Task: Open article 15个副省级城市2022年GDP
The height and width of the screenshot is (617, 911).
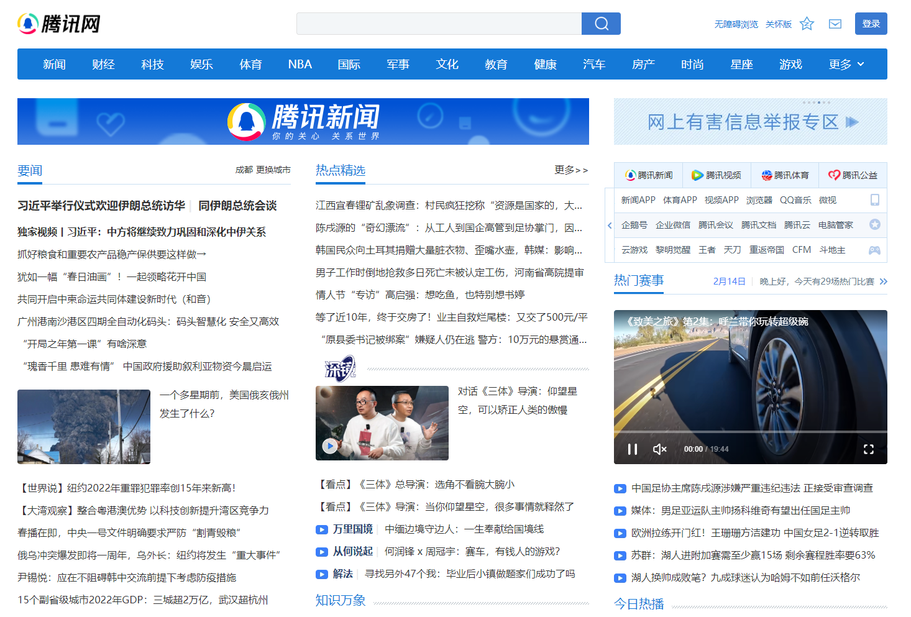Action: point(143,600)
